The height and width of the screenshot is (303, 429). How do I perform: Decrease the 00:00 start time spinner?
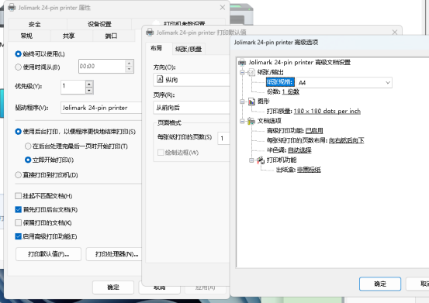click(129, 70)
